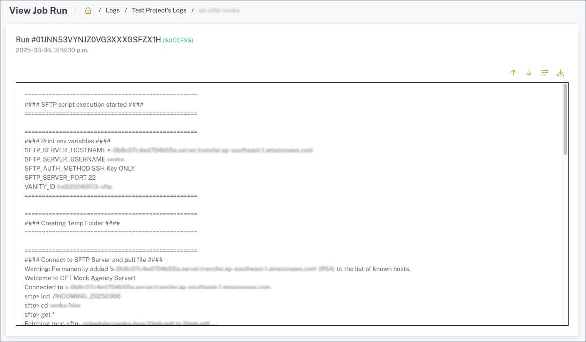This screenshot has height=342, width=586.
Task: Jump to top of log using up-arrow icon
Action: (x=513, y=73)
